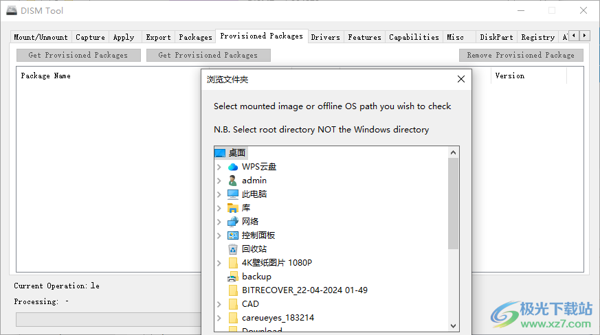
Task: Select the CAD folder label
Action: pos(250,304)
